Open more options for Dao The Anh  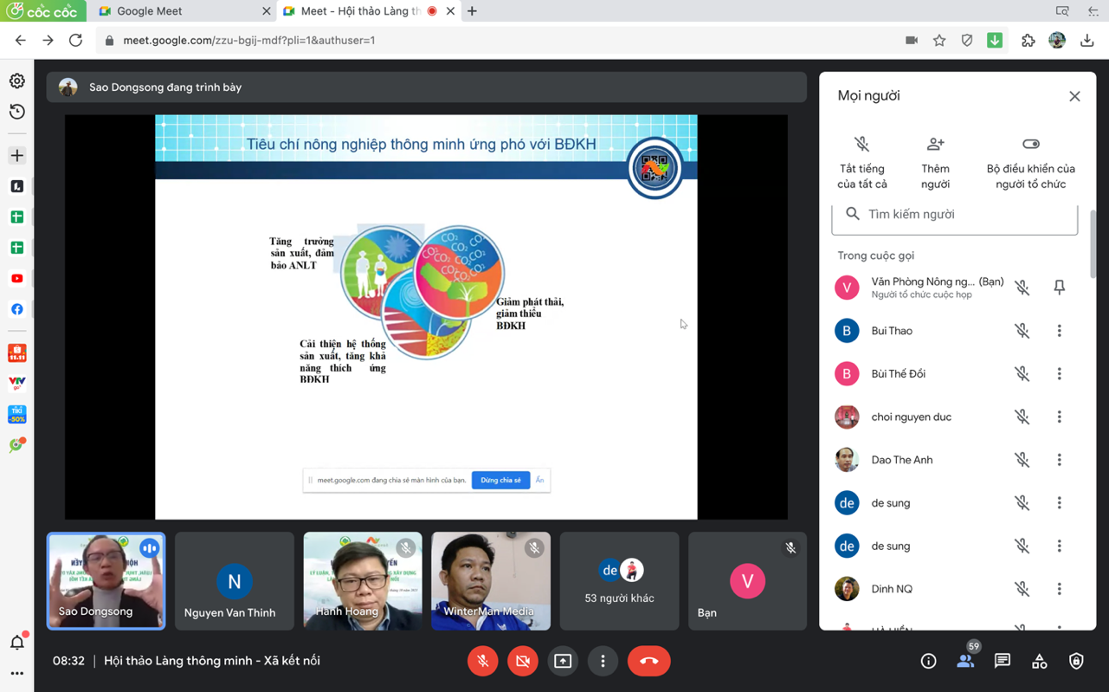click(x=1059, y=460)
